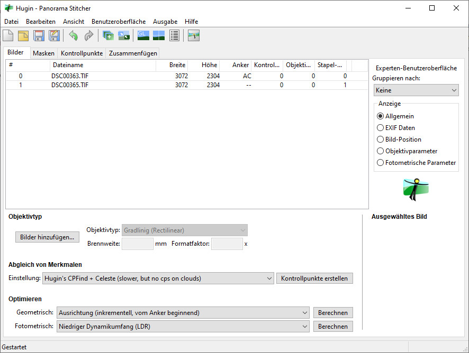Viewport: 469px width, 353px height.
Task: Click the large Hugin logo under Anzeige
Action: point(416,190)
